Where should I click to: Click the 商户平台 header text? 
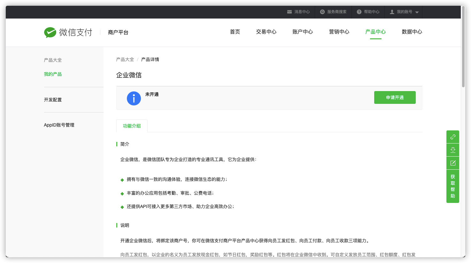pyautogui.click(x=118, y=32)
